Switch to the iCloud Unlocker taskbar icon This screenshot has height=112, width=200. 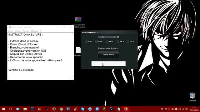[126, 109]
